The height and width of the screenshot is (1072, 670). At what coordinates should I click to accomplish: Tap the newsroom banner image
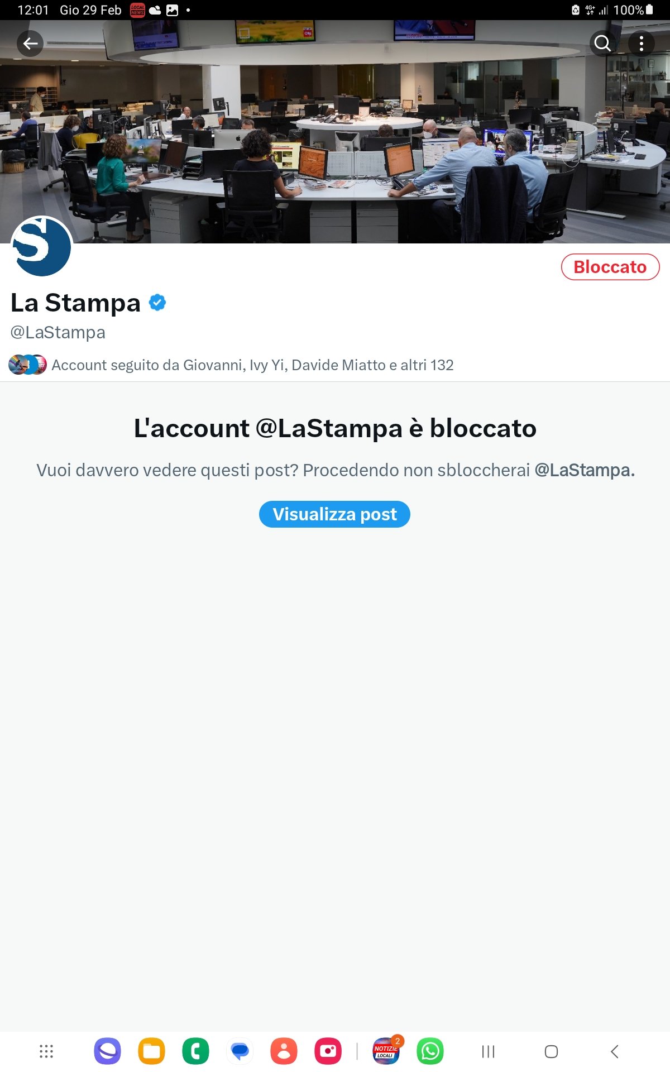coord(335,132)
